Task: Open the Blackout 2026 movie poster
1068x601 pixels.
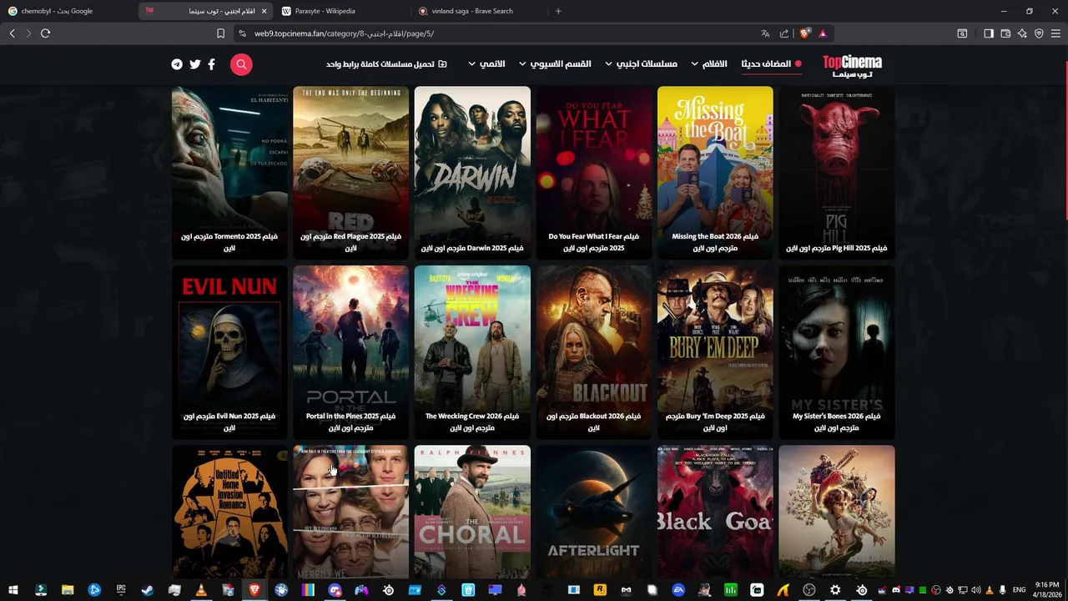Action: 594,352
